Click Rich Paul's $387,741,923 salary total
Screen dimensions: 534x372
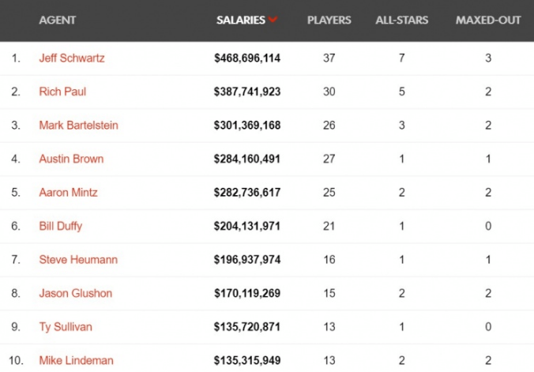[x=247, y=92]
